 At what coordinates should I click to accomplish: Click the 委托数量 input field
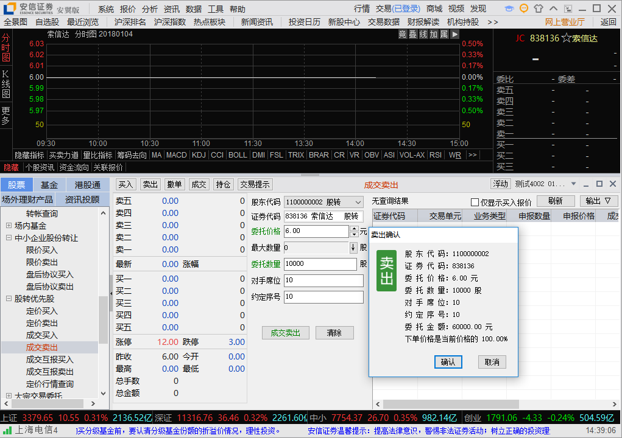coord(320,264)
